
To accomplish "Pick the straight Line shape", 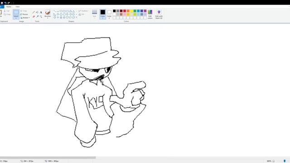I will pyautogui.click(x=55, y=11).
